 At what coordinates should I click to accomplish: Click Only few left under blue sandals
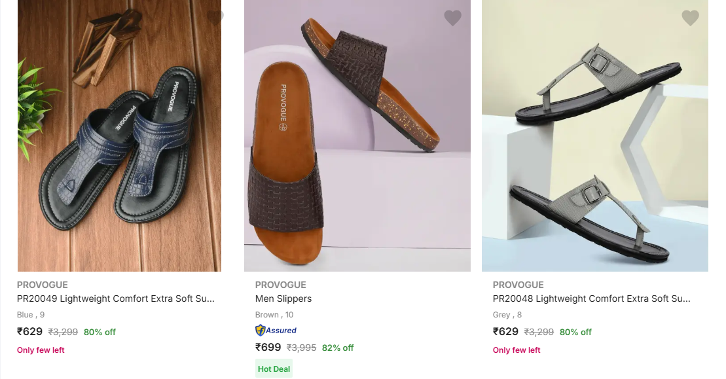pos(41,350)
